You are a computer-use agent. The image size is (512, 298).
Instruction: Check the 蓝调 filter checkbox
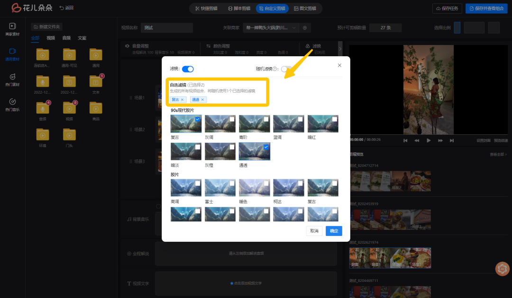(x=301, y=119)
